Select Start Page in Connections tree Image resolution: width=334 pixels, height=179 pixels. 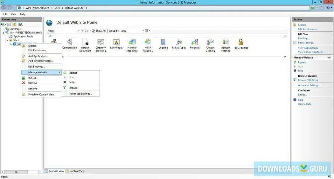[15, 29]
